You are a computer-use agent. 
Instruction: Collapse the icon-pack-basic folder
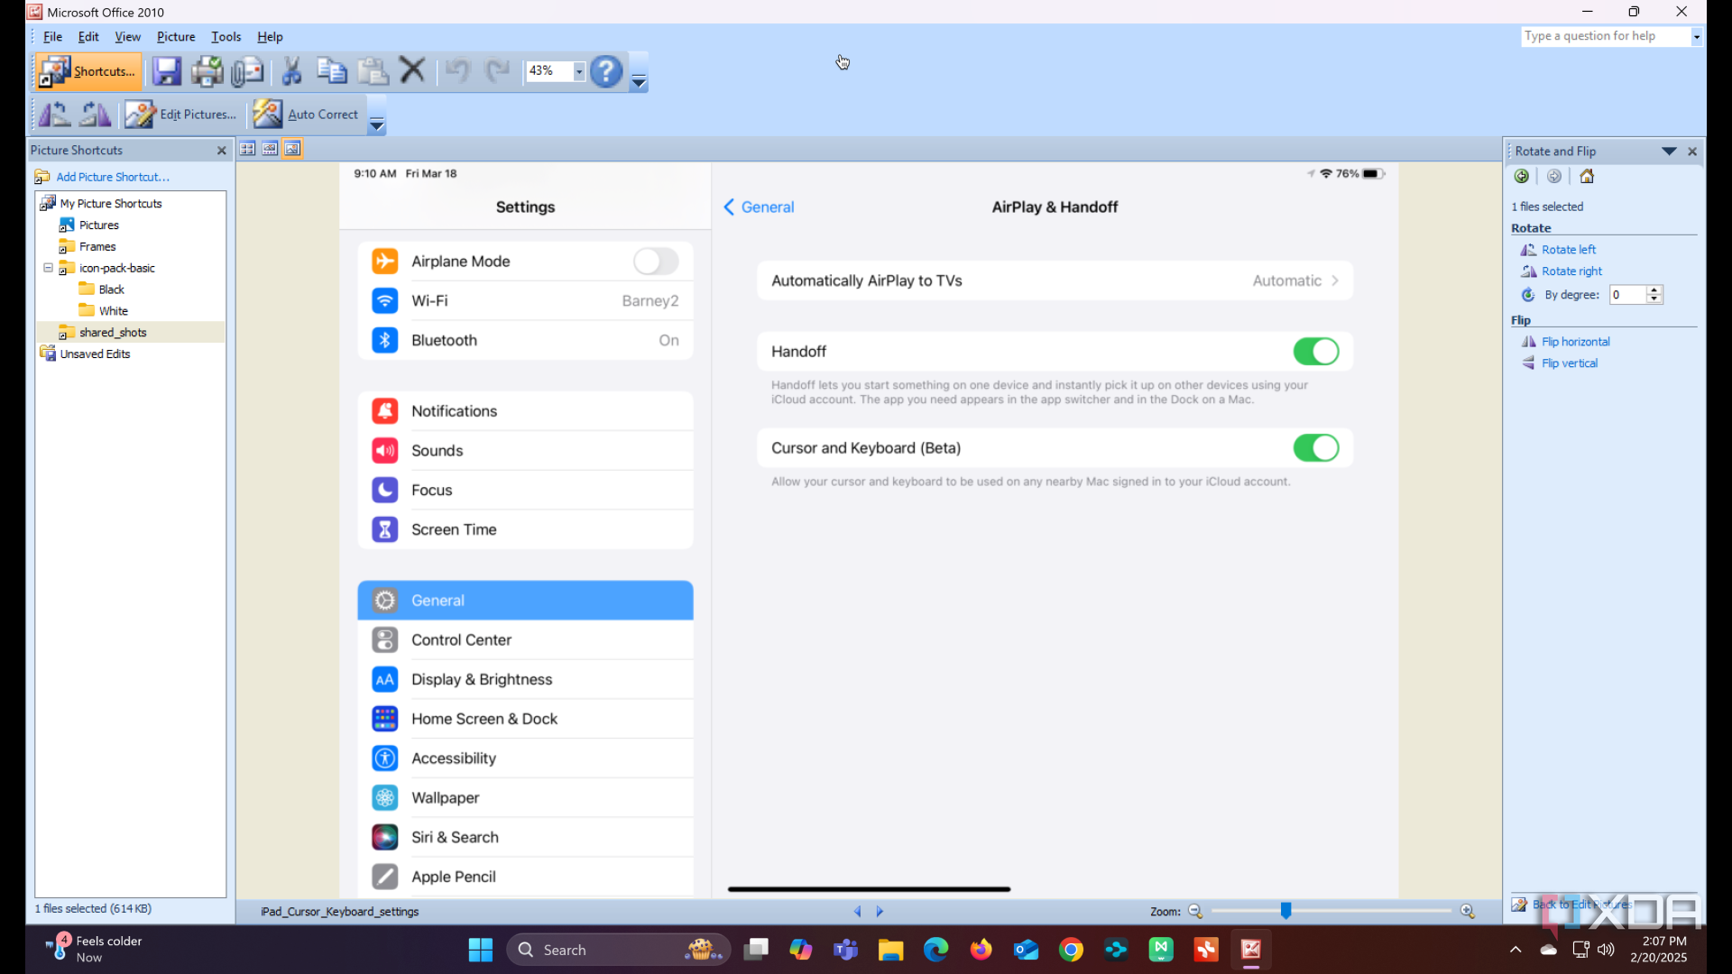tap(49, 268)
